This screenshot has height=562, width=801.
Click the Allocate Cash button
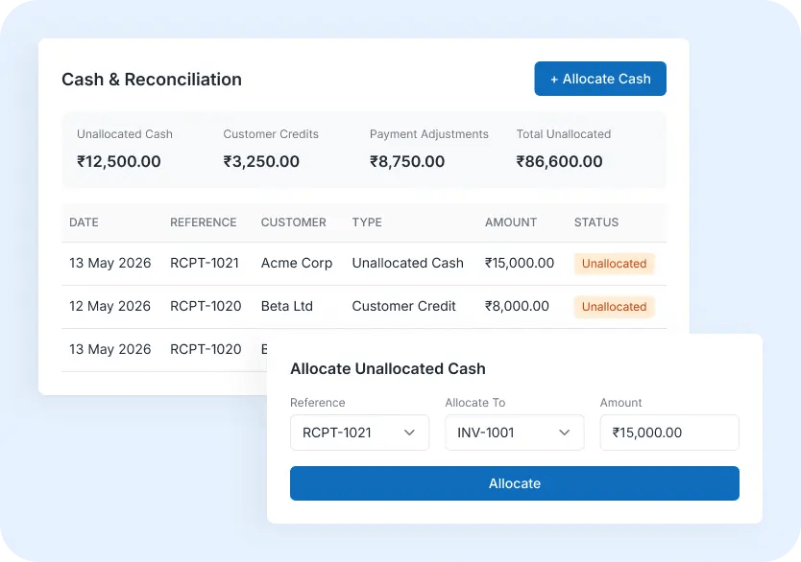click(x=600, y=79)
